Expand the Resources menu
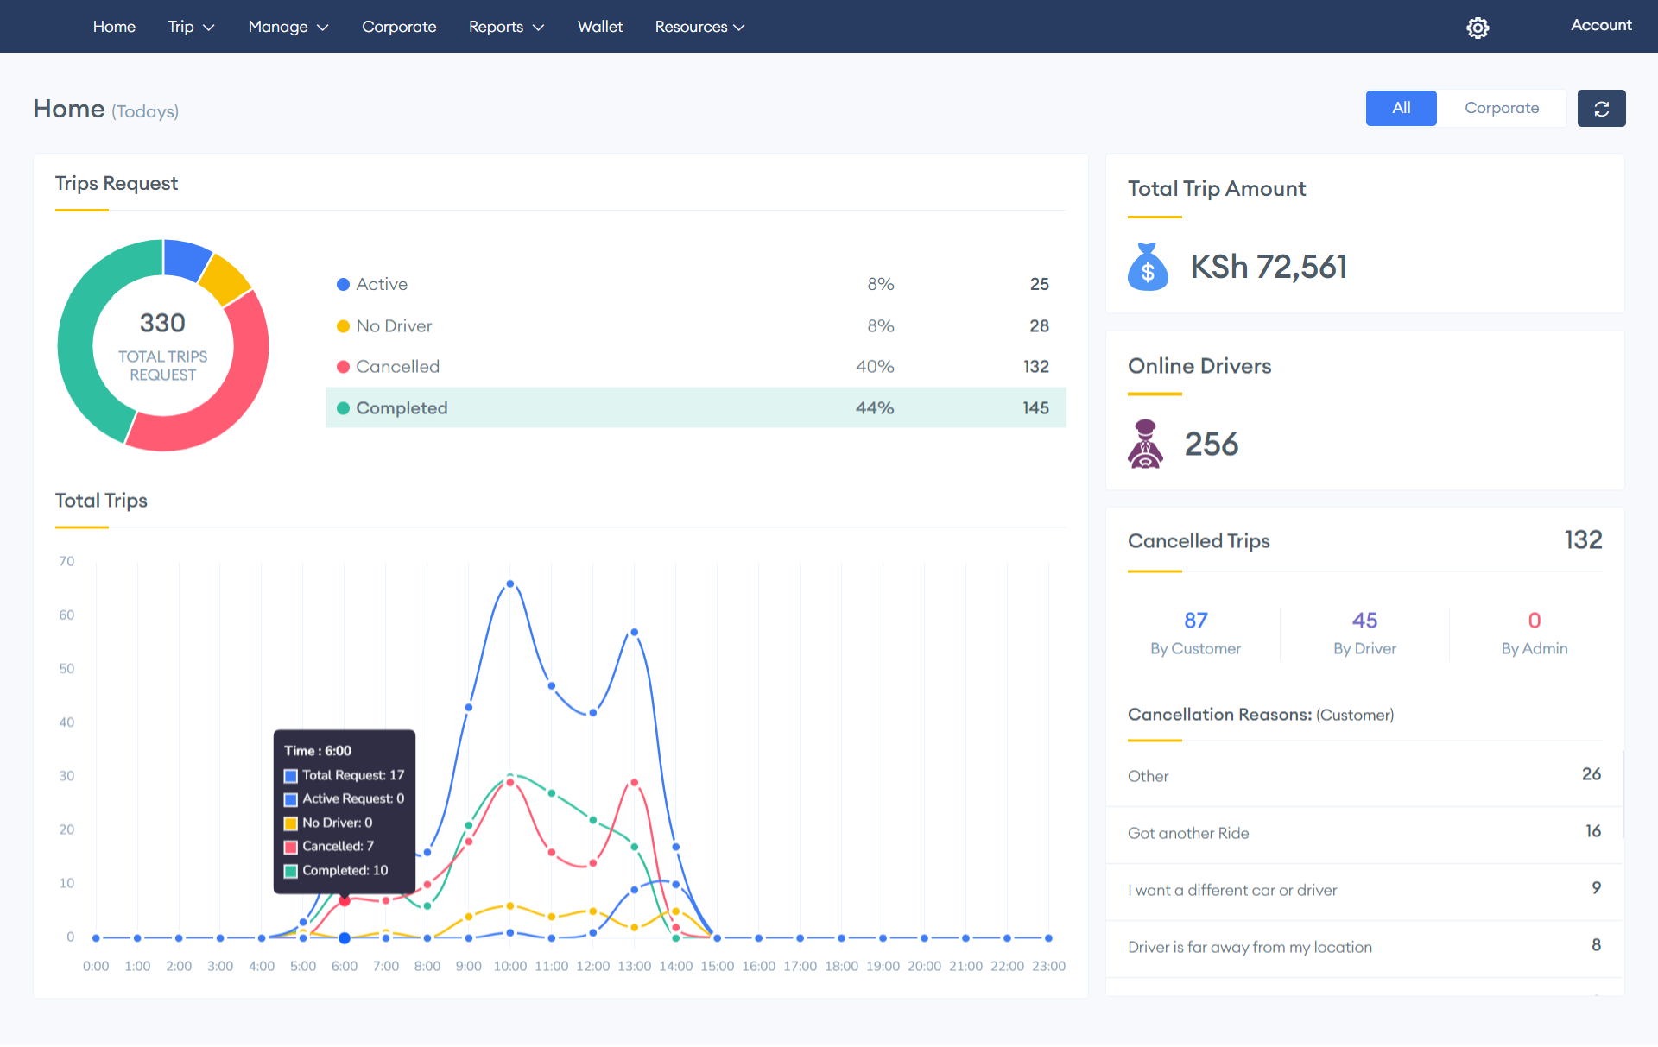The width and height of the screenshot is (1658, 1047). click(699, 27)
